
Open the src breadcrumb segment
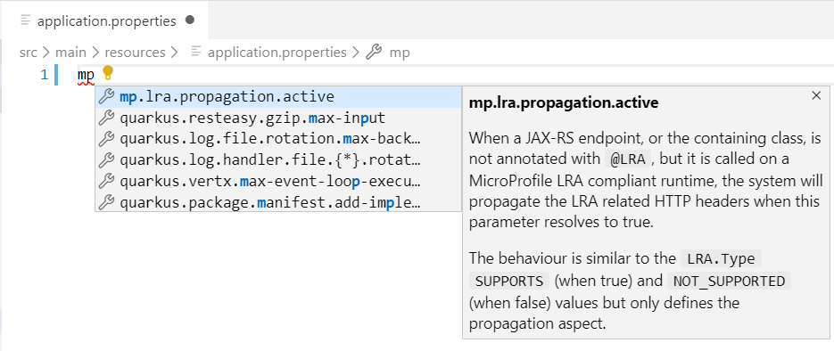coord(29,53)
